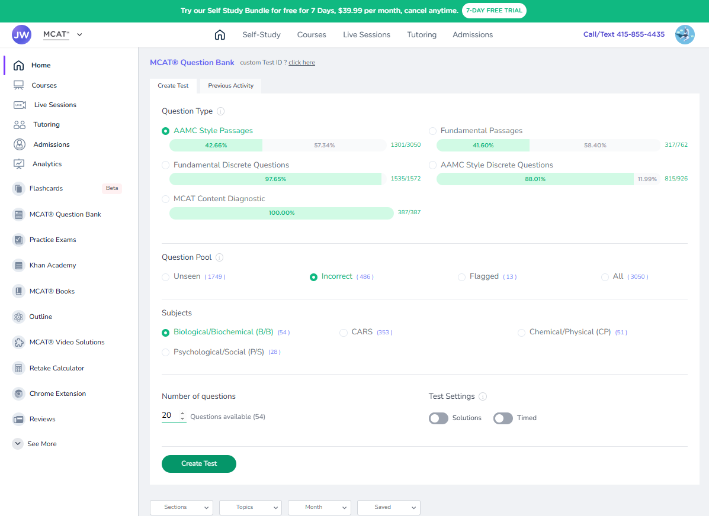Select Chemical/Physical (CP) subject

521,333
